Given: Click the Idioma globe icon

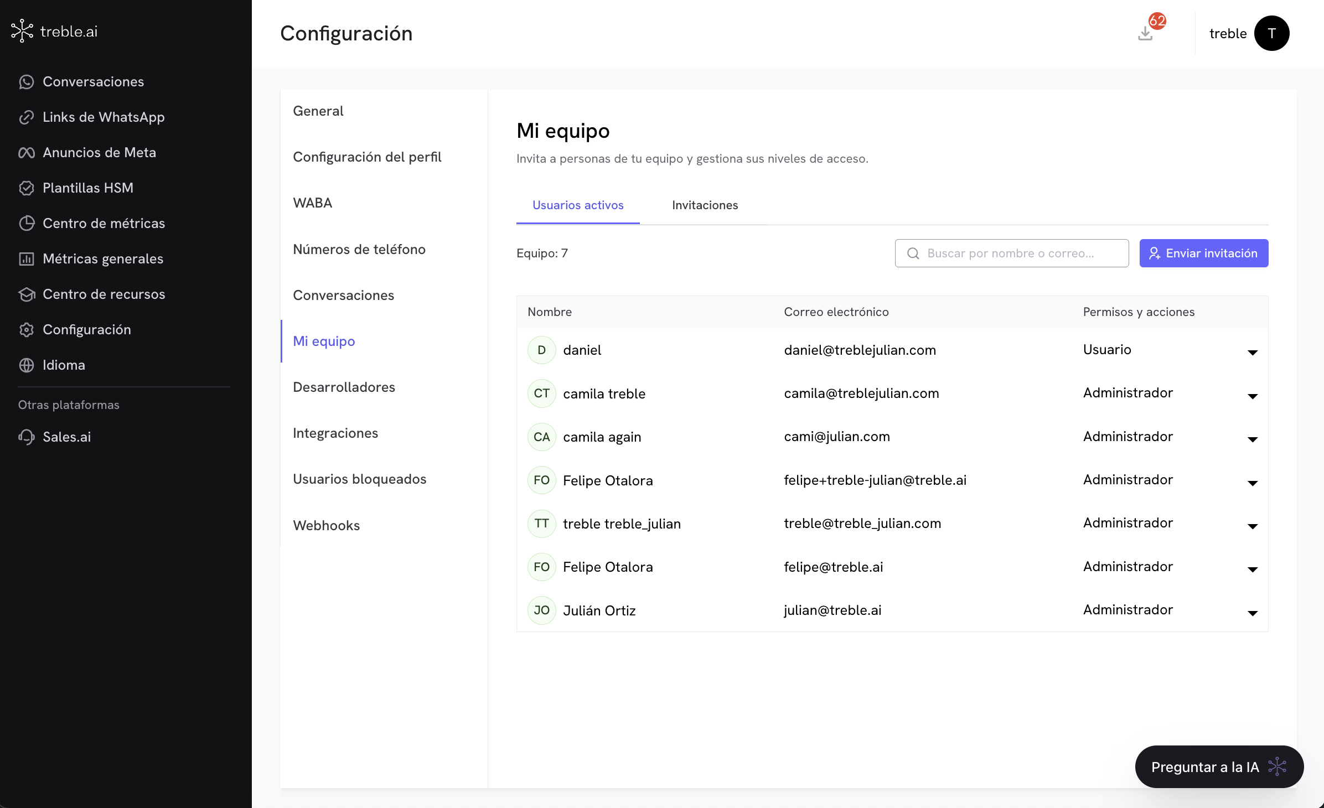Looking at the screenshot, I should click(x=26, y=365).
